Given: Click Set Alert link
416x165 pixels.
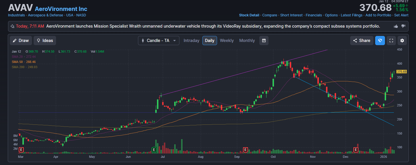Looking at the screenshot, I should tap(401, 15).
